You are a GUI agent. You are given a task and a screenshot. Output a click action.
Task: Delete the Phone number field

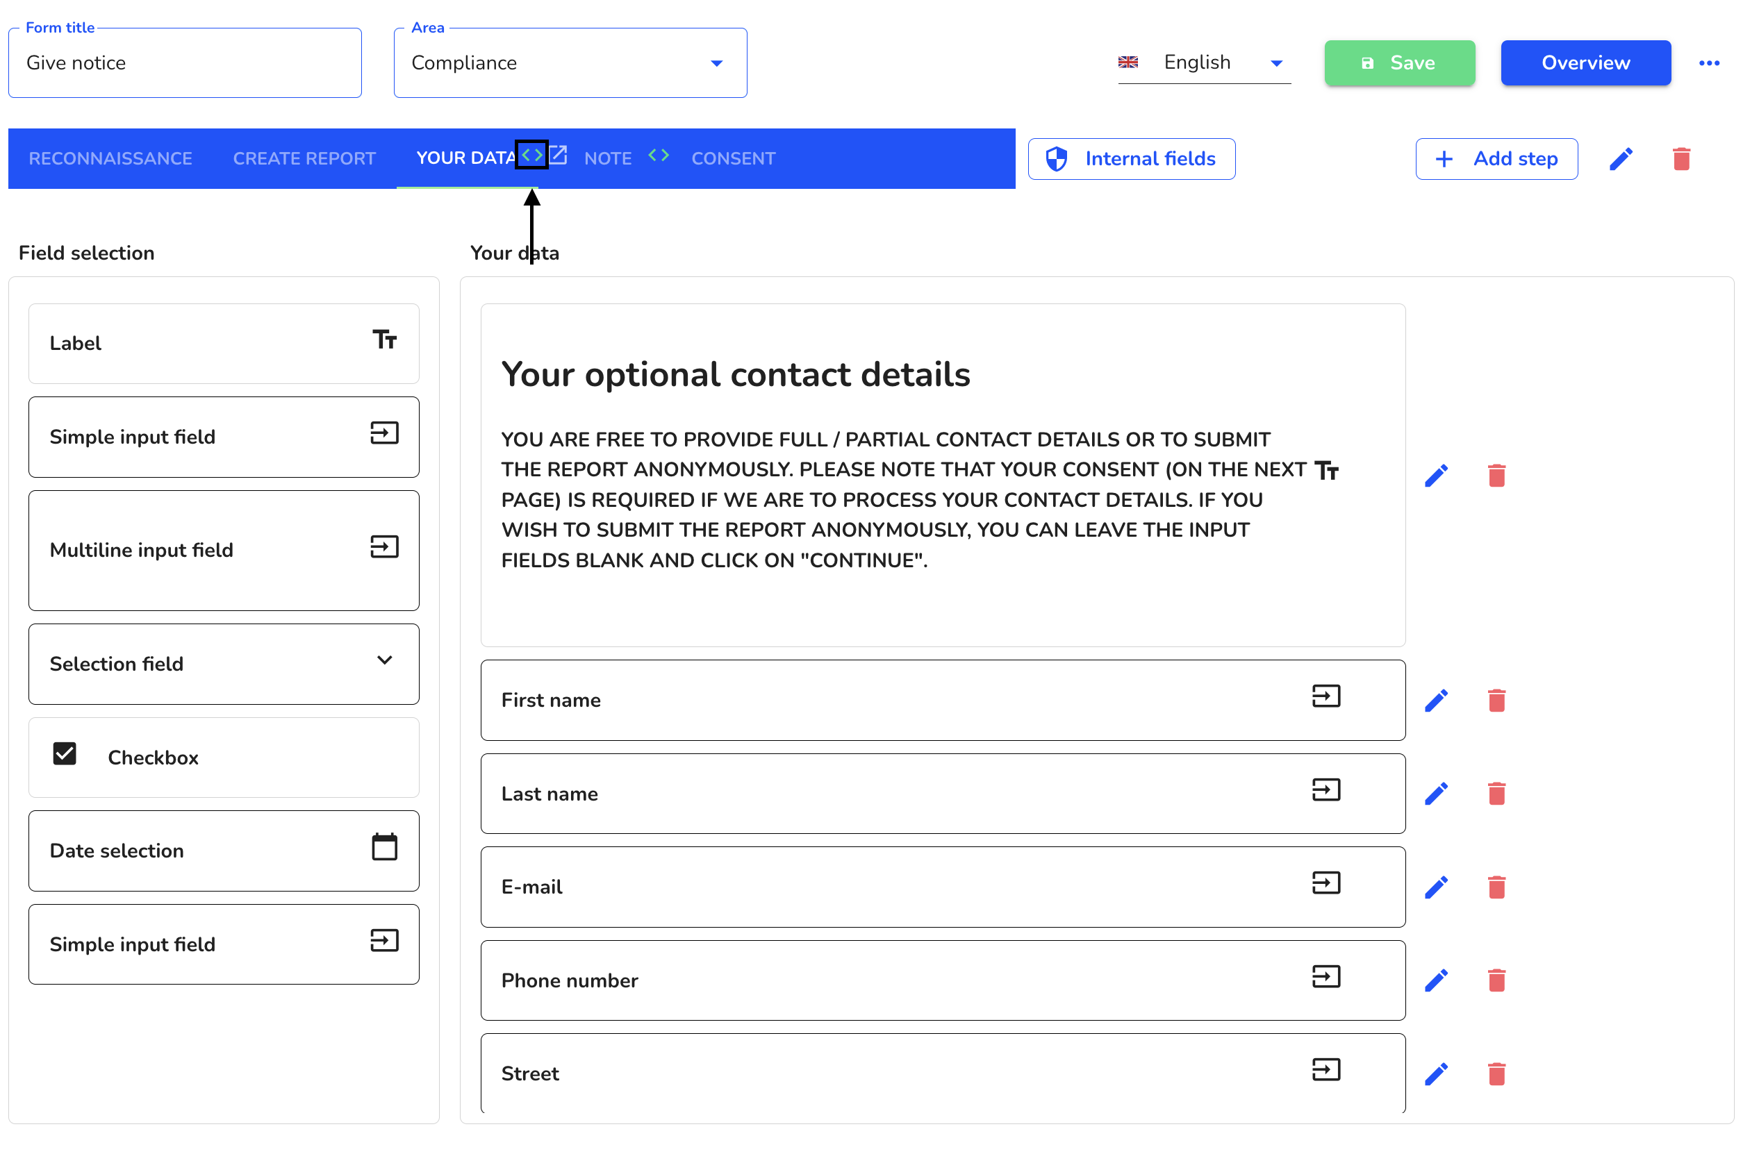point(1496,980)
